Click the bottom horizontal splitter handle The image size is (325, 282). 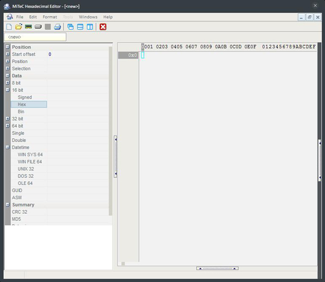pyautogui.click(x=217, y=268)
